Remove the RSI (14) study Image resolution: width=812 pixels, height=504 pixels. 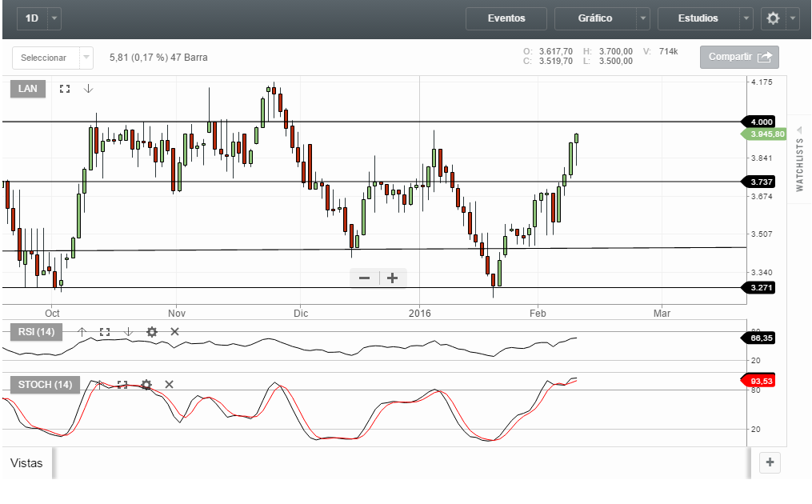point(174,331)
